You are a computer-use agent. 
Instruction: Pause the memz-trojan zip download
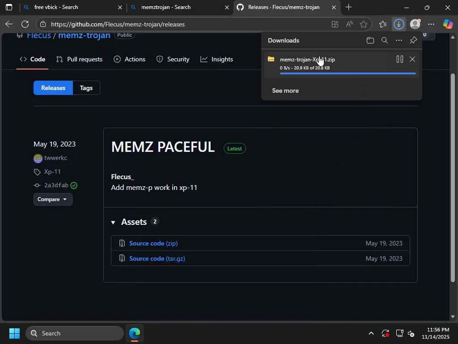tap(399, 60)
